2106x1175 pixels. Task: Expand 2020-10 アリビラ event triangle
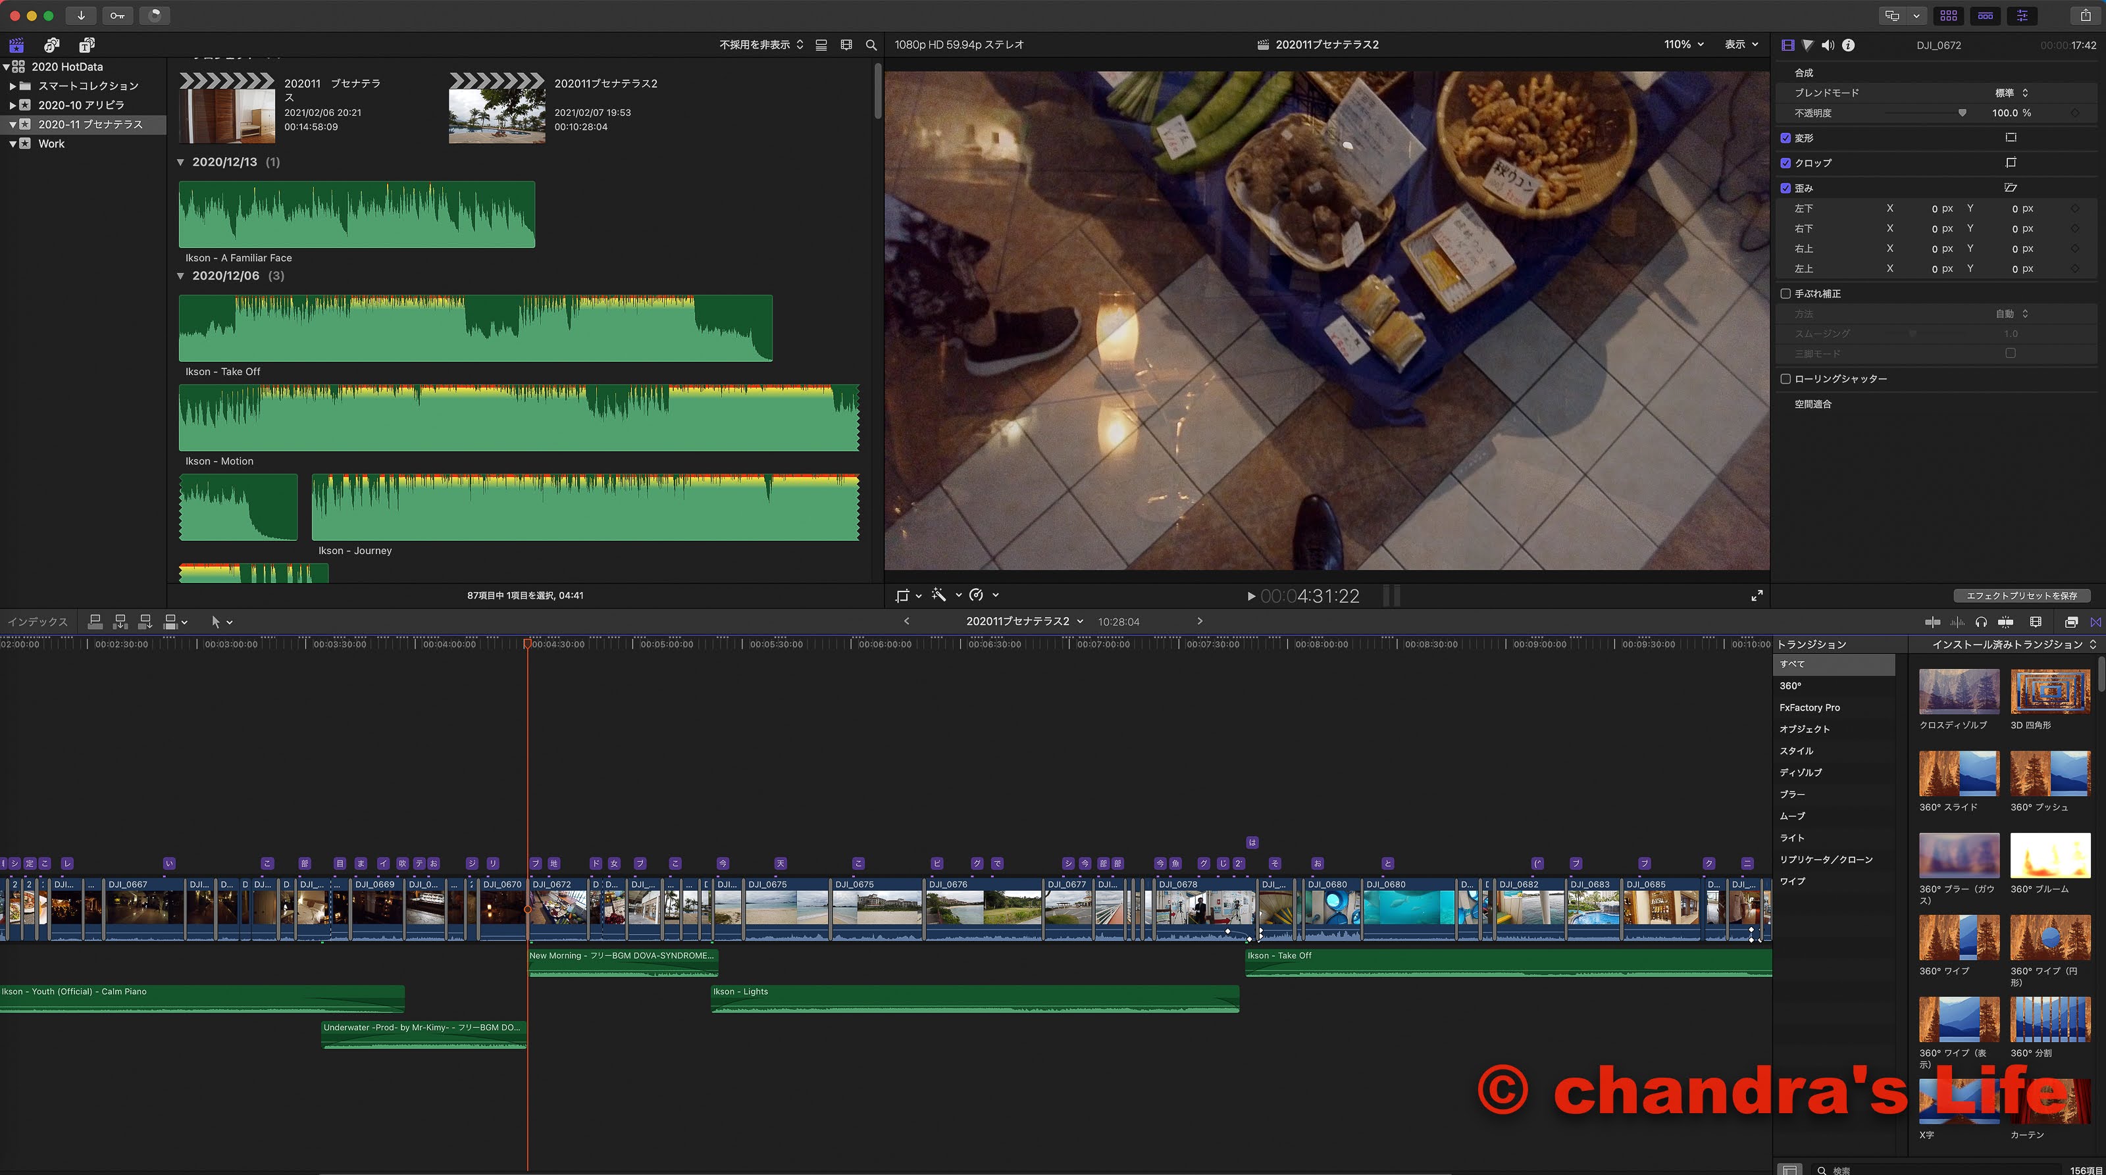coord(13,105)
